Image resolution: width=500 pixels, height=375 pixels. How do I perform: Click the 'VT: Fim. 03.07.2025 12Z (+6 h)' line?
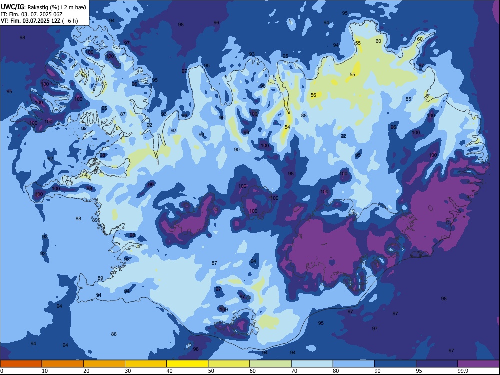pos(39,21)
